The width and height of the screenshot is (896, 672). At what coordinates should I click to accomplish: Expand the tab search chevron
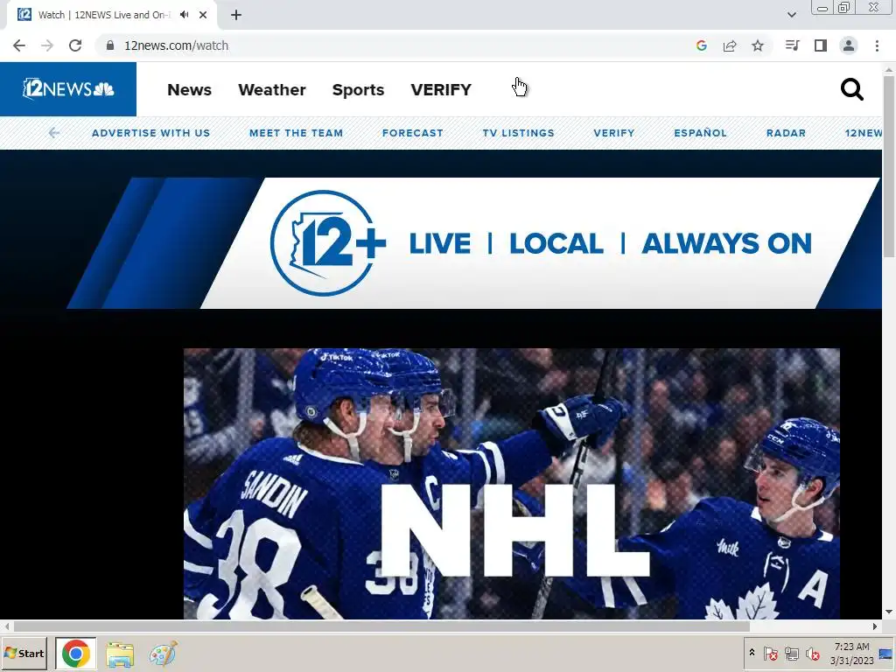coord(791,15)
